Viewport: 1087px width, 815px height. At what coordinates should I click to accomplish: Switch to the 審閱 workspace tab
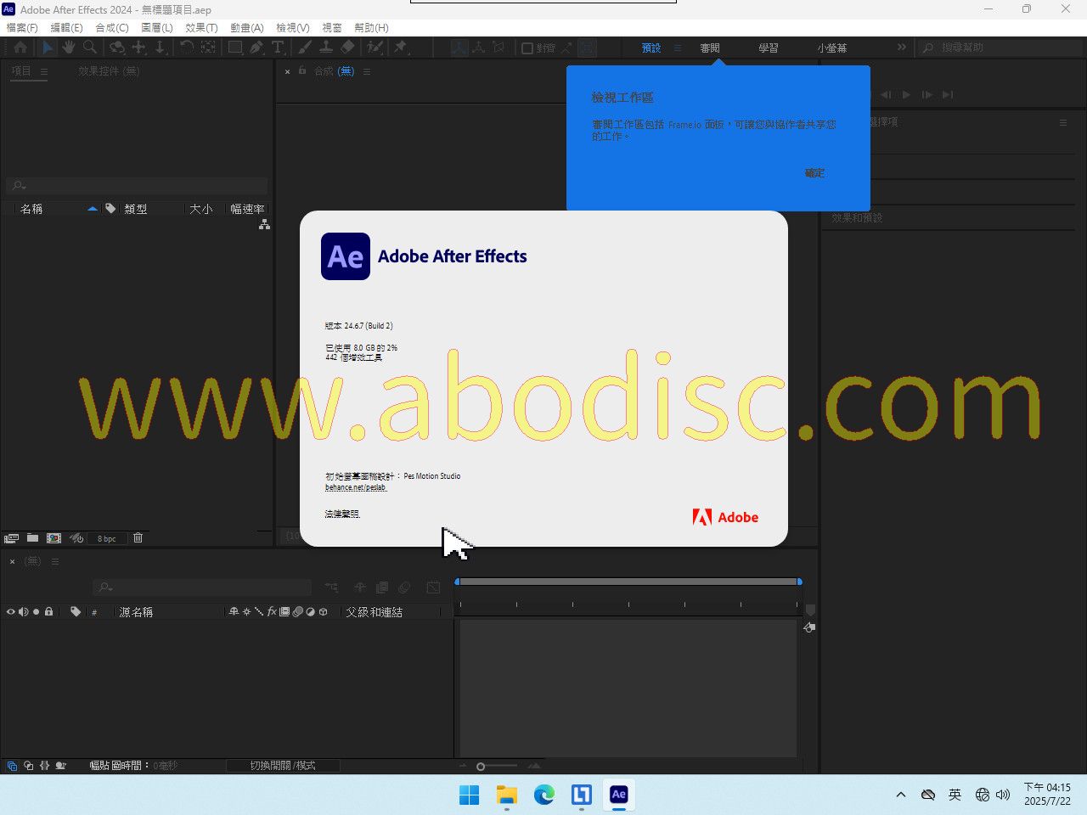click(x=710, y=48)
